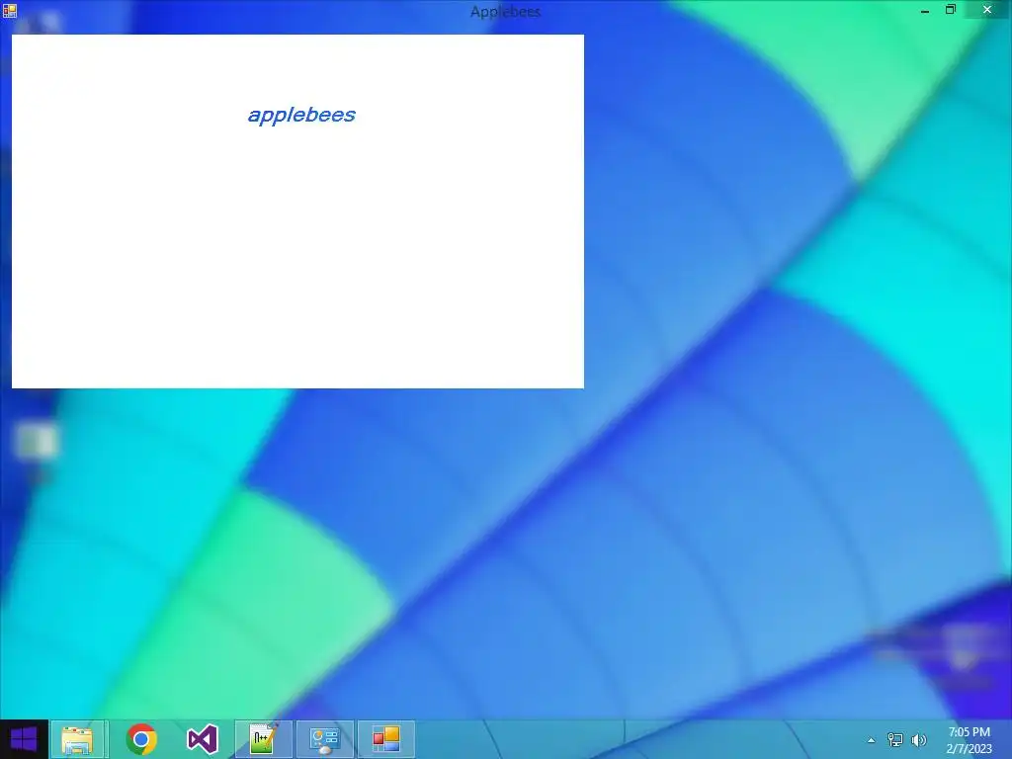
Task: Open the volume speaker tray icon
Action: tap(918, 740)
